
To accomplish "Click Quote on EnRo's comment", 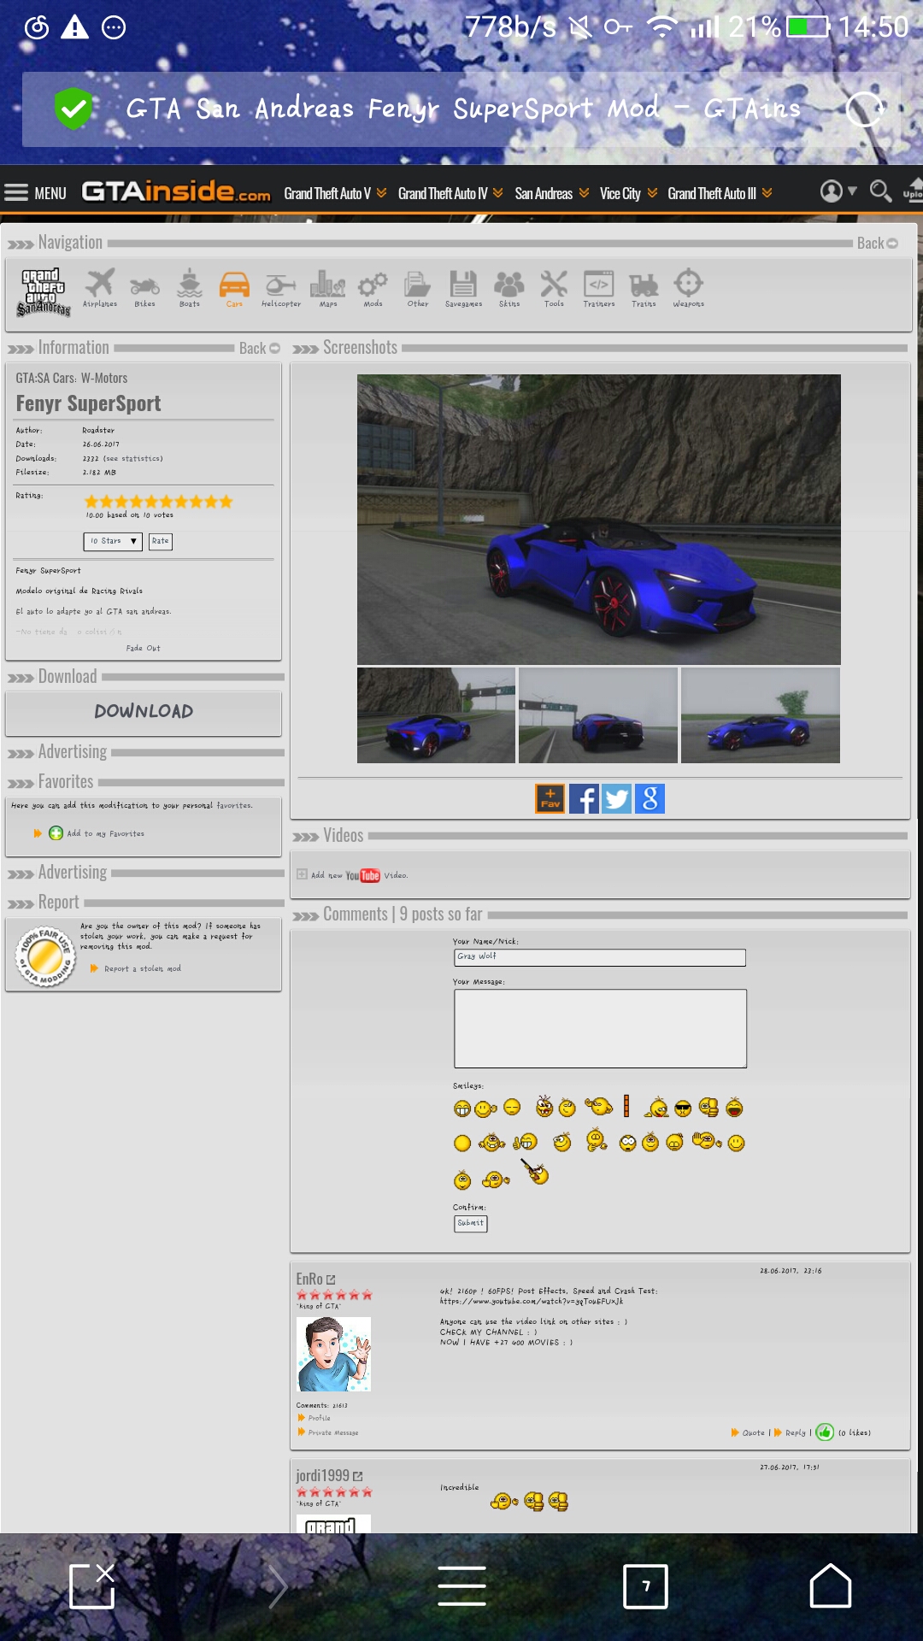I will [x=754, y=1432].
